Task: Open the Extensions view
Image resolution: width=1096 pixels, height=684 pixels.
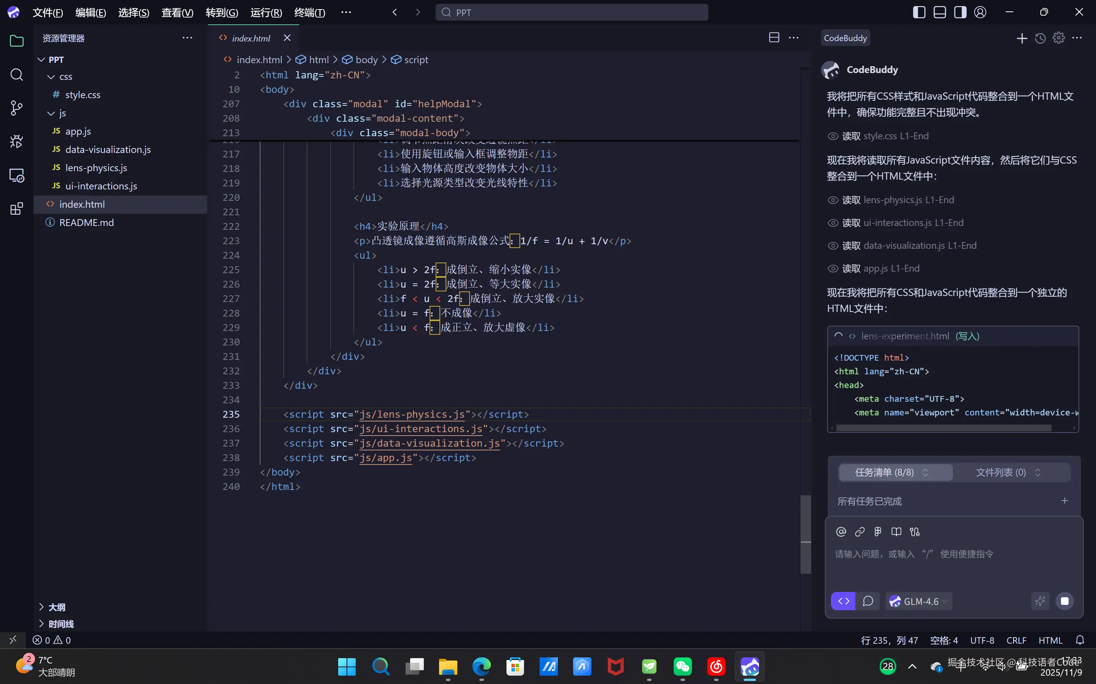Action: (x=16, y=209)
